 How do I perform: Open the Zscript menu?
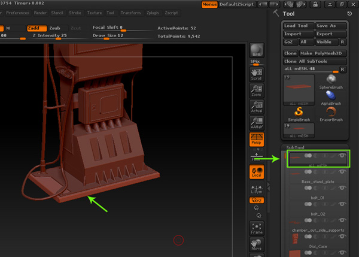pos(171,13)
